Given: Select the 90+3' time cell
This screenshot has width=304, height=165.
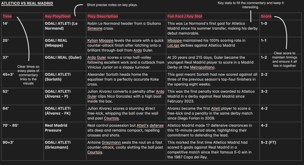Looking at the screenshot, I should tap(8, 142).
